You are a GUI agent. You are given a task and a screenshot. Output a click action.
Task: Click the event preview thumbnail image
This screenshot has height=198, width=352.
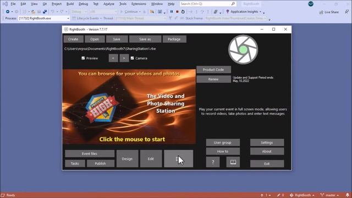point(129,106)
